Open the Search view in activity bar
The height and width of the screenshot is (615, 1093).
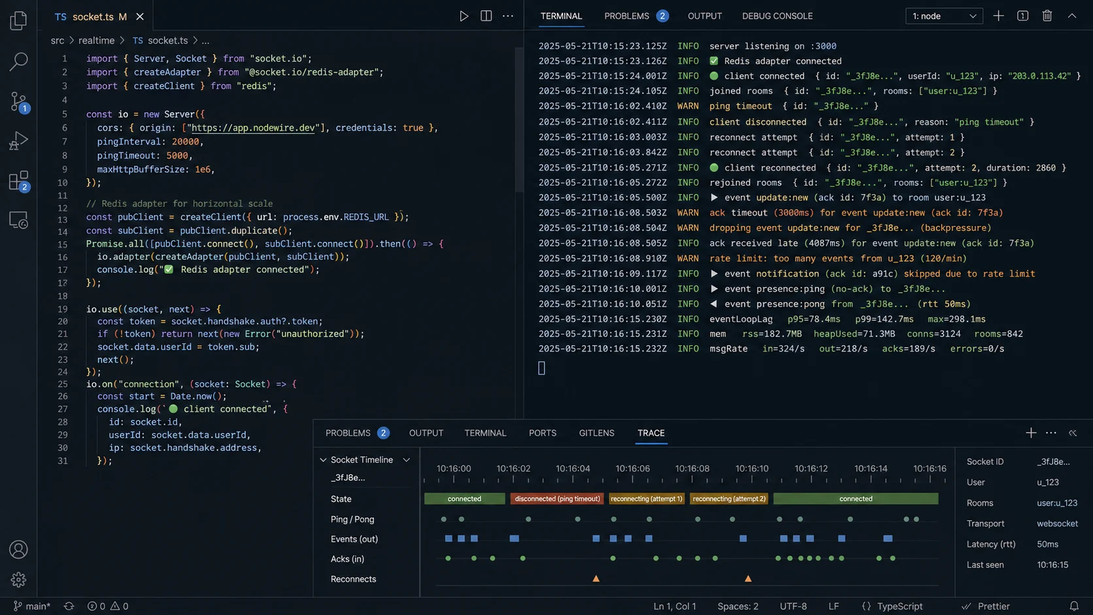tap(18, 61)
